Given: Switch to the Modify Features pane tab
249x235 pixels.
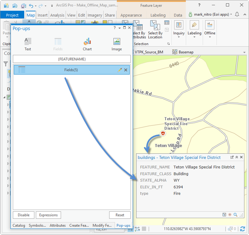Looking at the screenshot, I should pyautogui.click(x=102, y=225).
